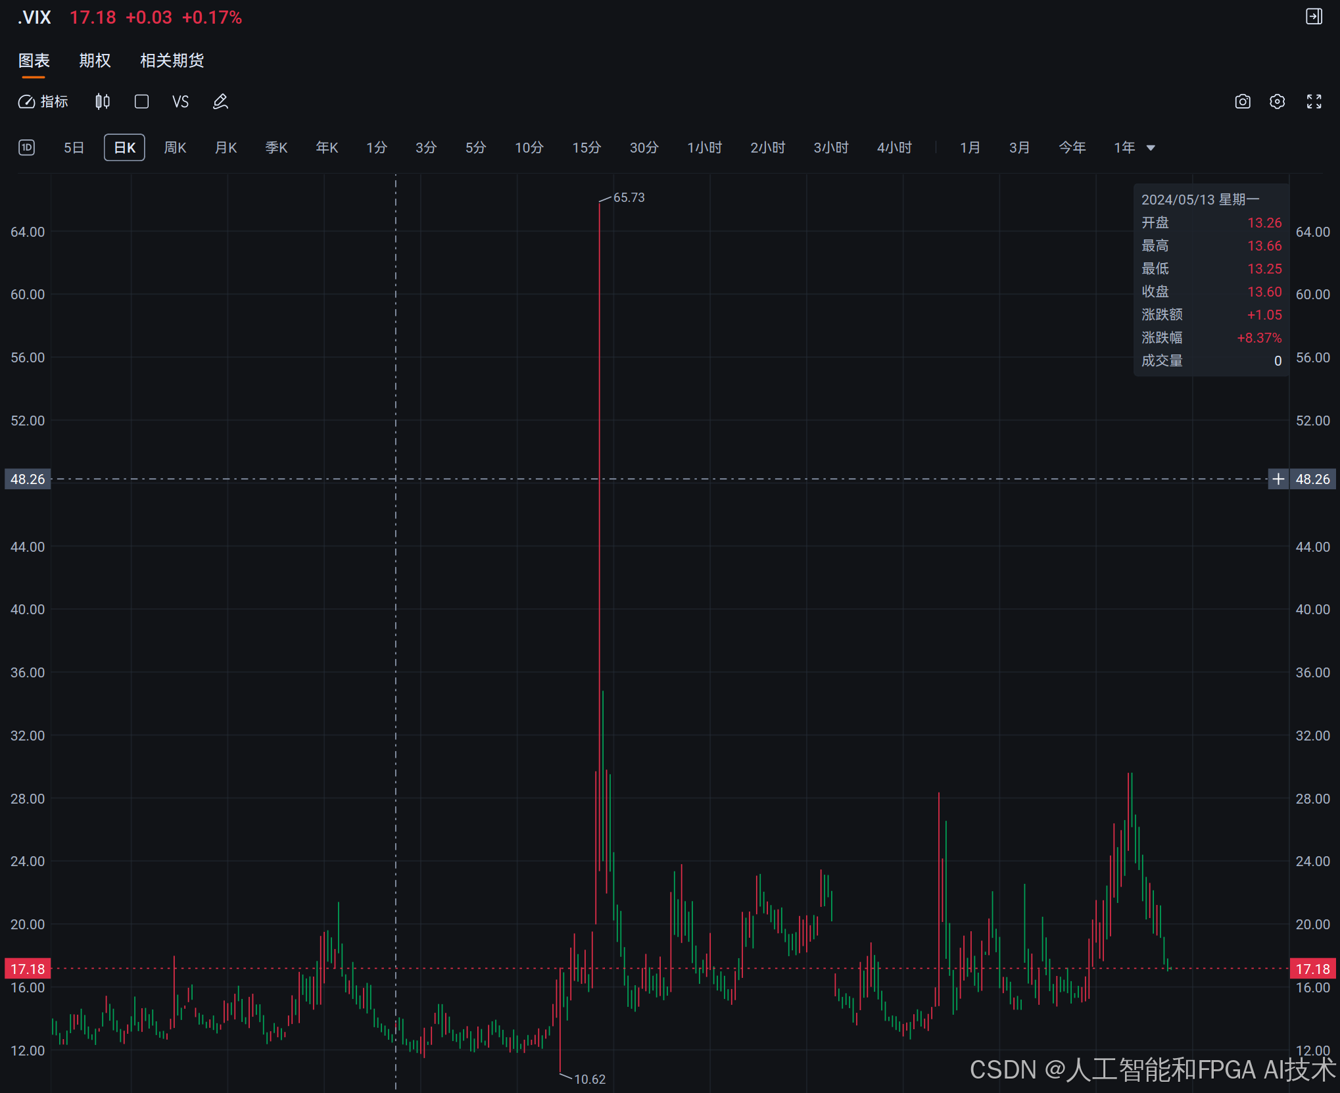Collapse the panel with top-right arrow icon

click(1314, 17)
